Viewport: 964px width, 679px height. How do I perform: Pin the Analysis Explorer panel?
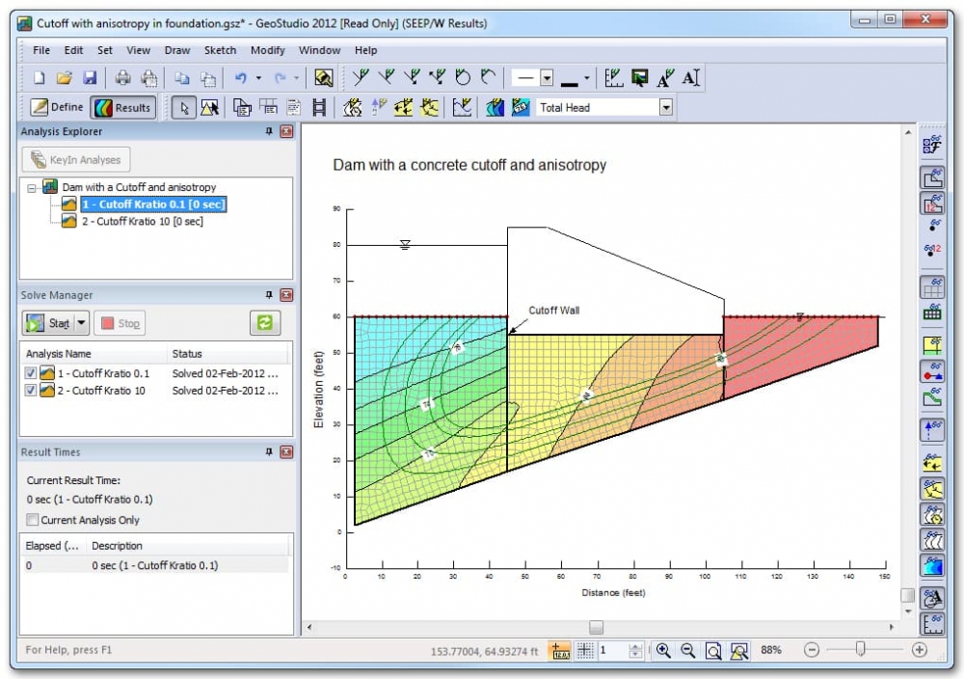point(269,131)
